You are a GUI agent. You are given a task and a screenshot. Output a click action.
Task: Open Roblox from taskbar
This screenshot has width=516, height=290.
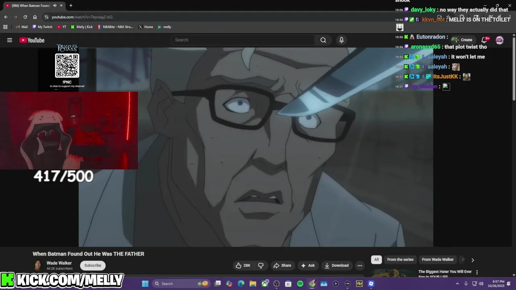point(371,284)
